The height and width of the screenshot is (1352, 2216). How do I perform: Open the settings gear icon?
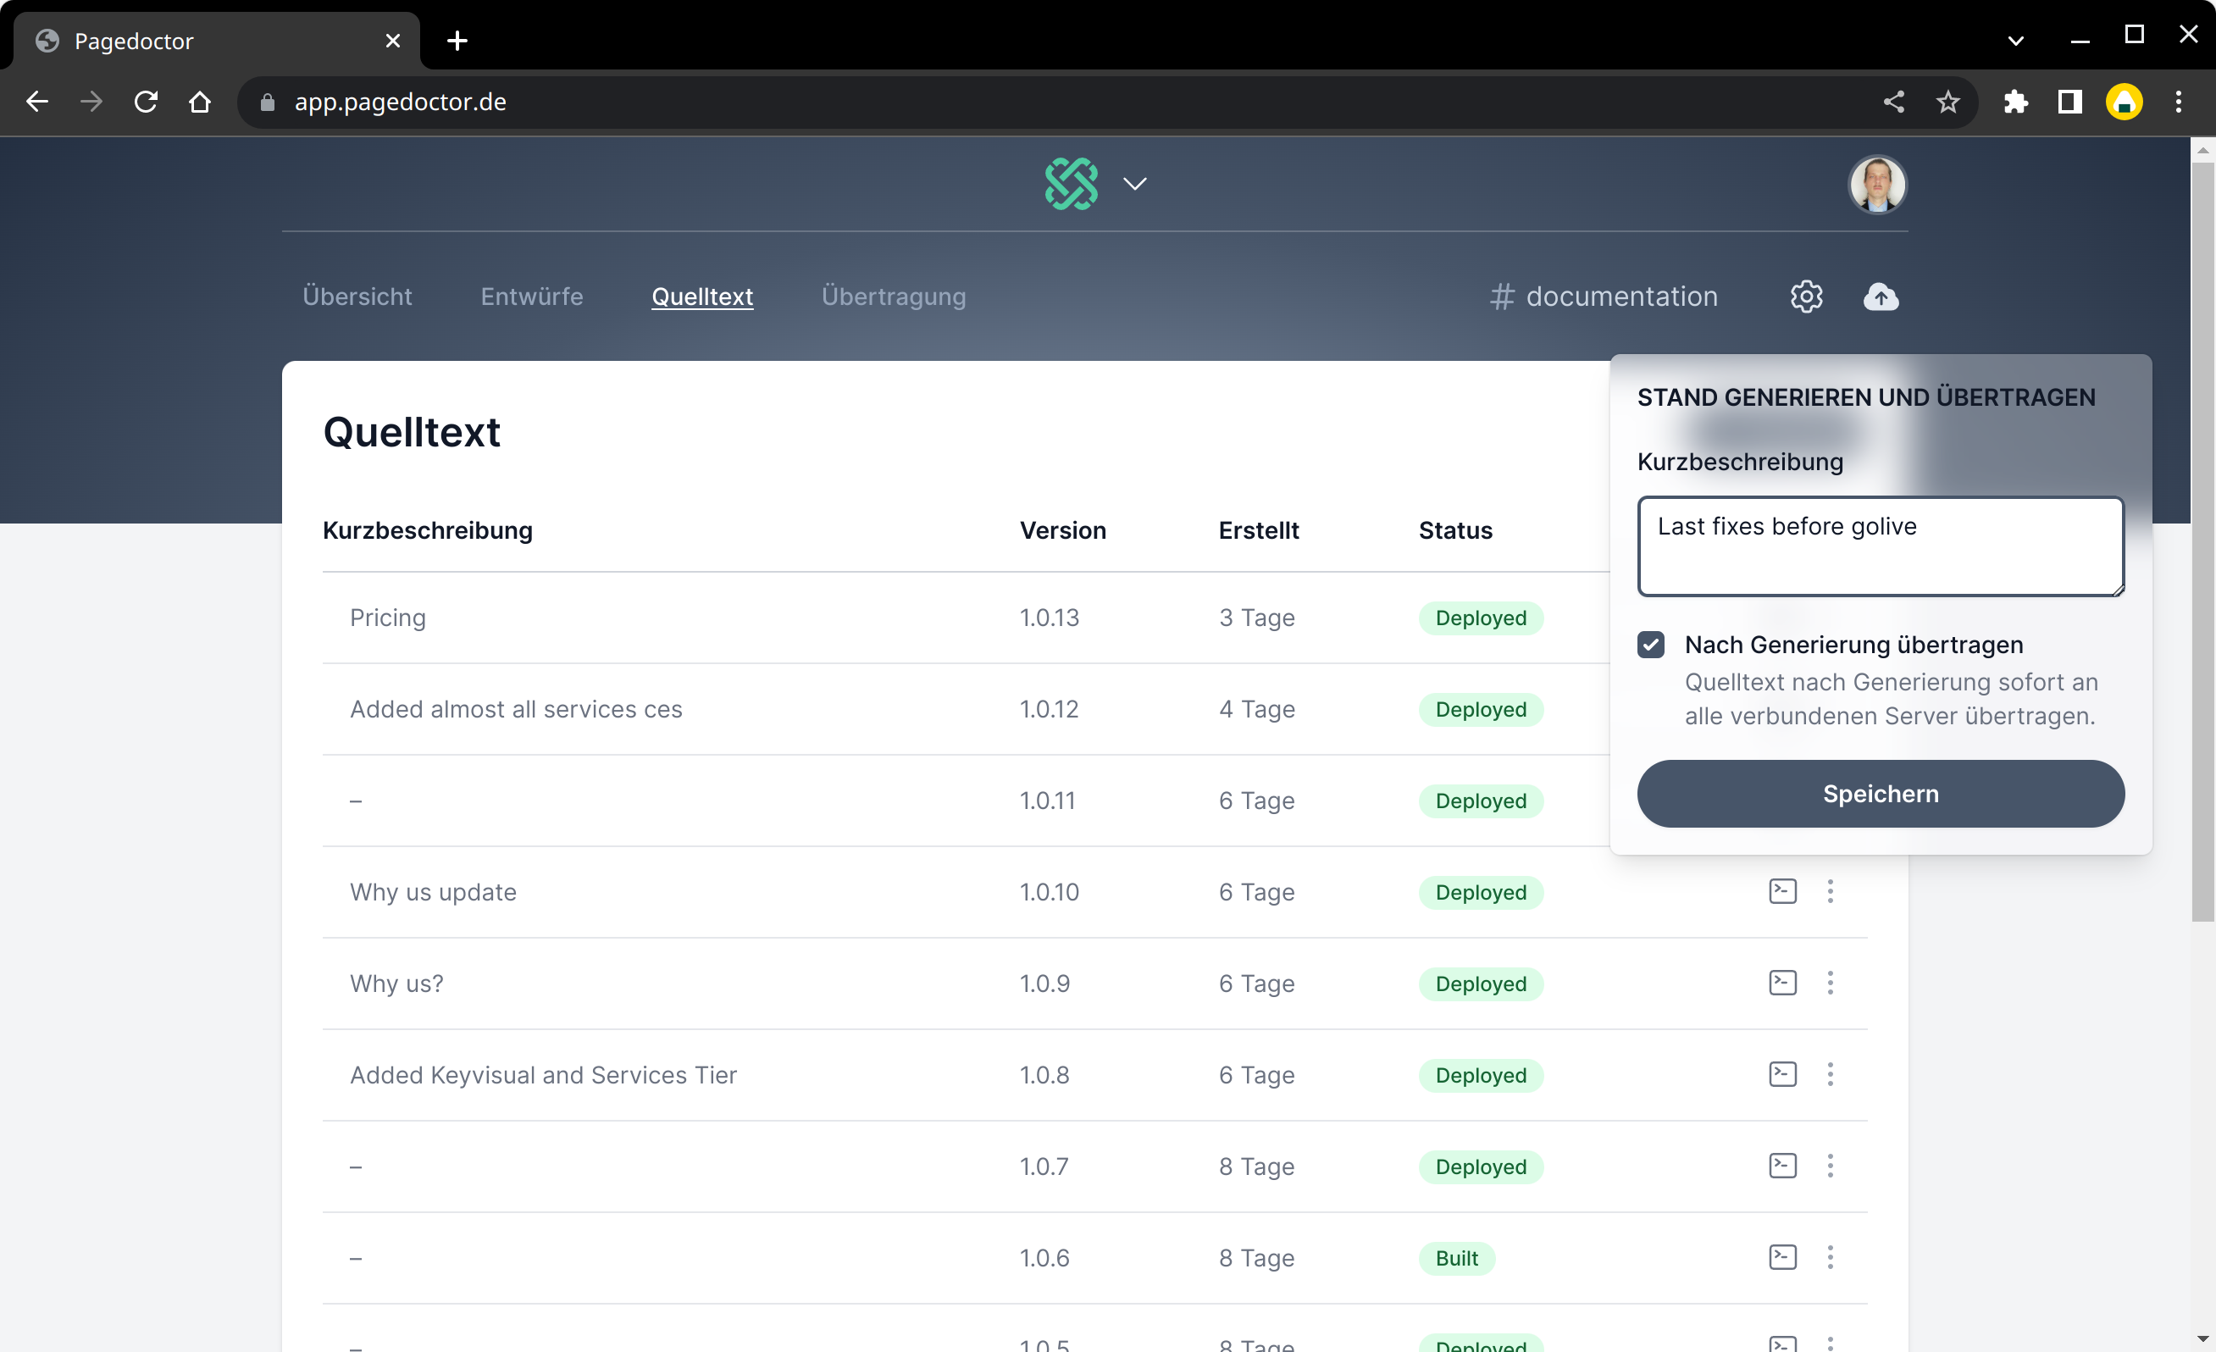coord(1806,296)
